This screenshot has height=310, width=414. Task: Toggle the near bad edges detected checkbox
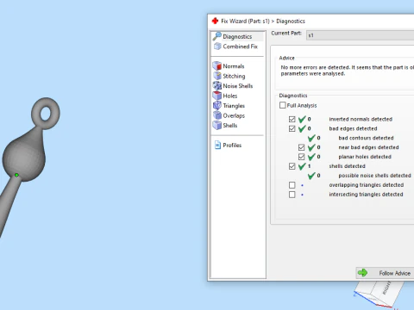coord(301,147)
